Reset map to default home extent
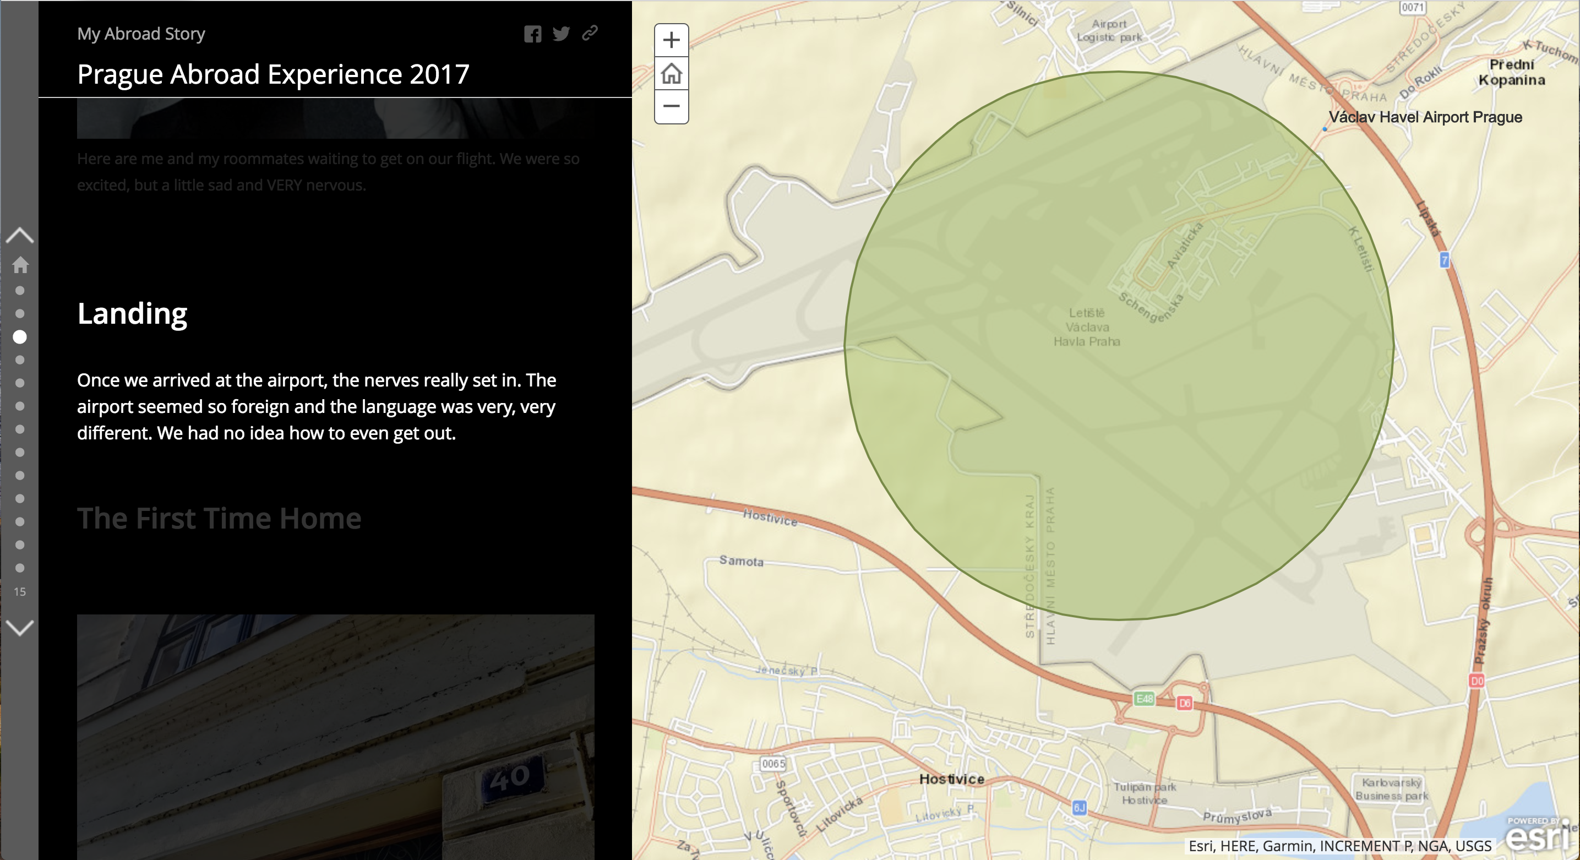 tap(671, 74)
